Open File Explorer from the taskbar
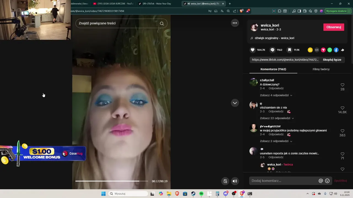 [x=169, y=194]
